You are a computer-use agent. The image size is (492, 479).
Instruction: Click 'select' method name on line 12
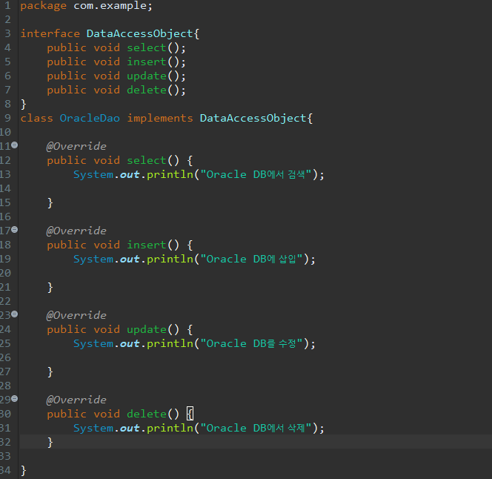tap(147, 160)
